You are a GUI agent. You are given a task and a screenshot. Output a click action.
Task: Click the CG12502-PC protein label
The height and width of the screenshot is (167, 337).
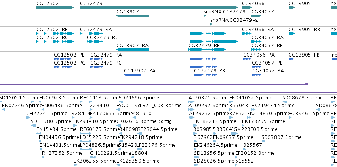point(69,63)
